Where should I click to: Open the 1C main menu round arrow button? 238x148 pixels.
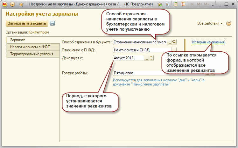tap(13, 4)
